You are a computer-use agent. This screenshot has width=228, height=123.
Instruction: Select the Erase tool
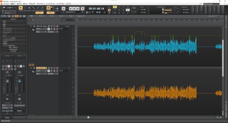click(42, 8)
